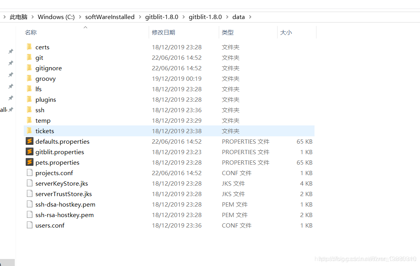
Task: Click the certs folder icon
Action: click(30, 47)
